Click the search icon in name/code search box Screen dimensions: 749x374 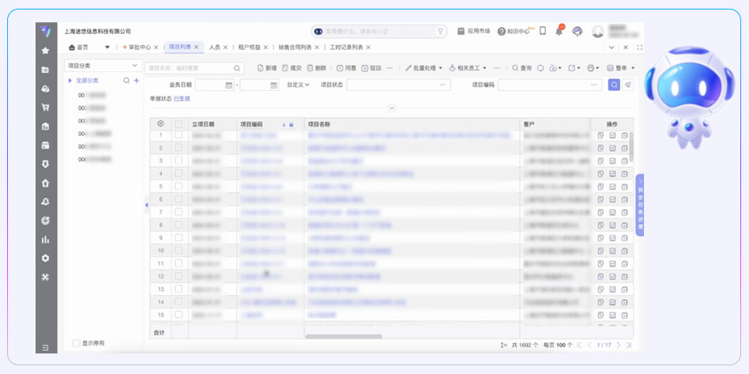pyautogui.click(x=237, y=68)
